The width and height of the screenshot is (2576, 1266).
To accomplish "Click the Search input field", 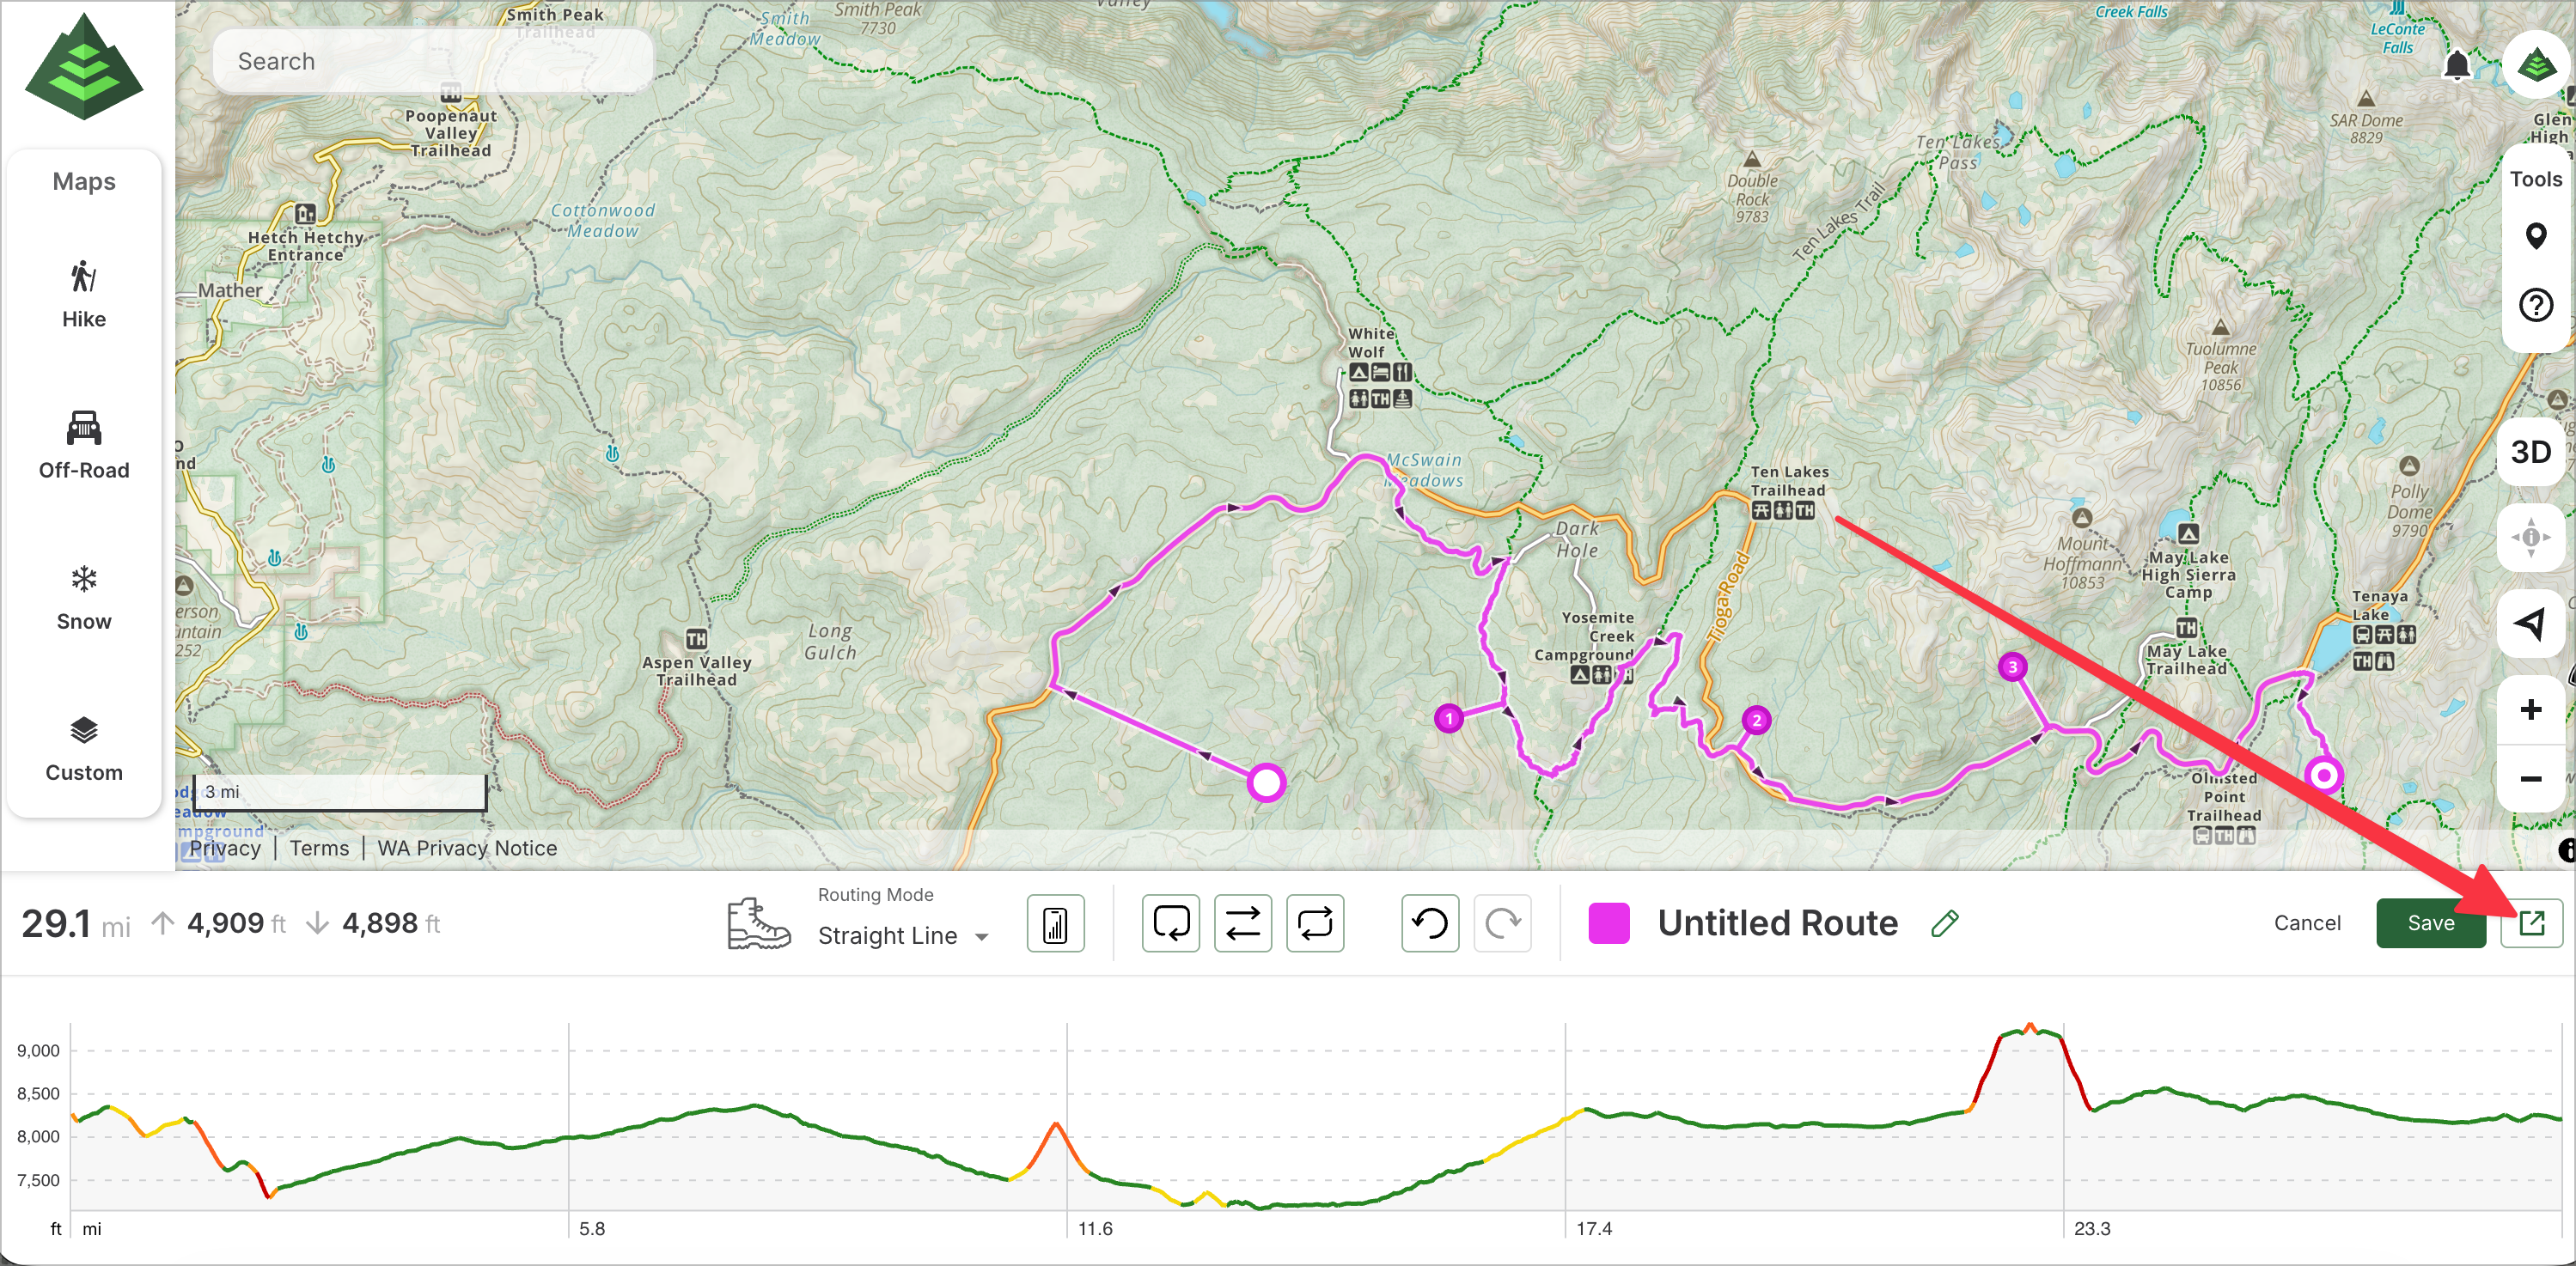I will click(432, 62).
